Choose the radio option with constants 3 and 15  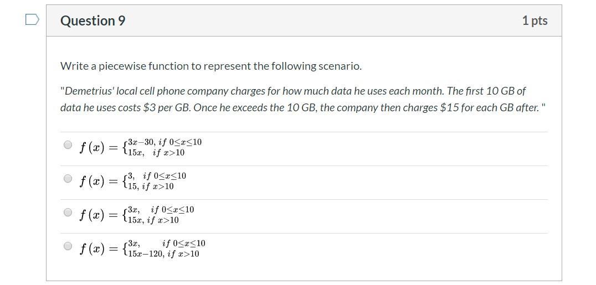[68, 179]
